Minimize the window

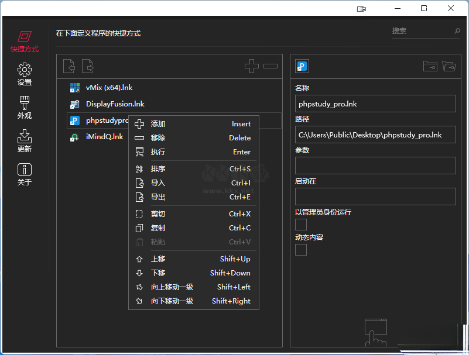click(x=398, y=8)
